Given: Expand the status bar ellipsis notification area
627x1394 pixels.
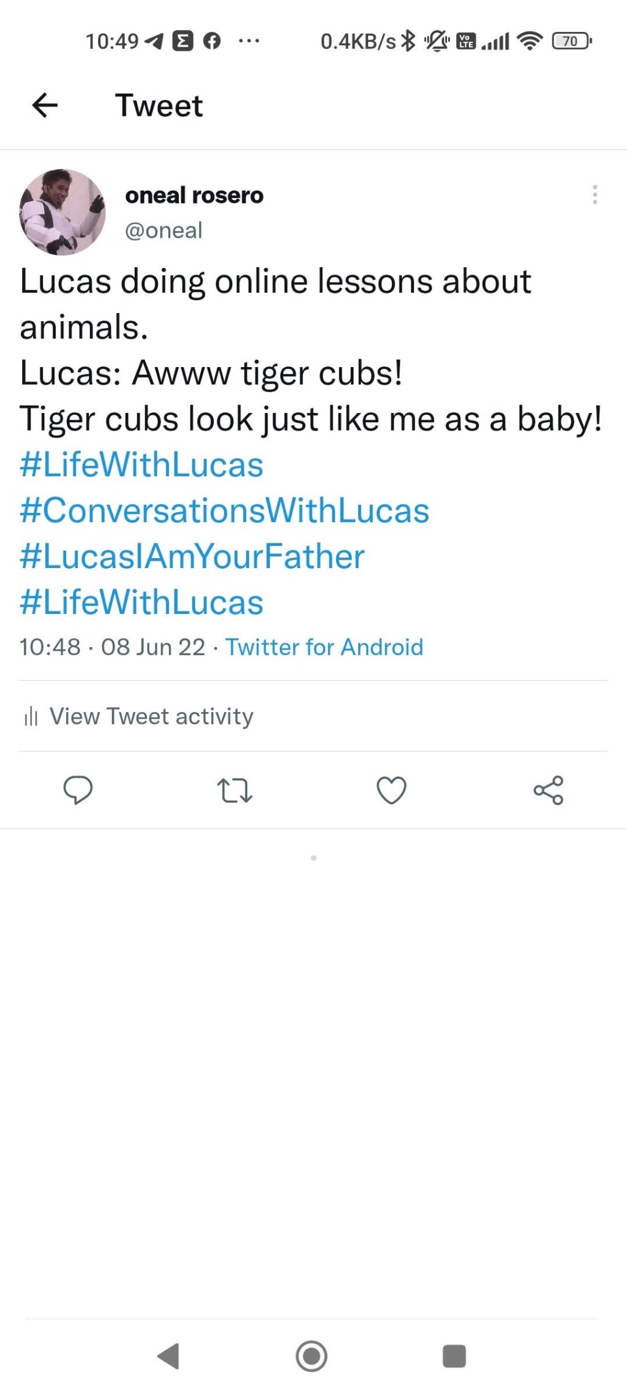Looking at the screenshot, I should (247, 42).
